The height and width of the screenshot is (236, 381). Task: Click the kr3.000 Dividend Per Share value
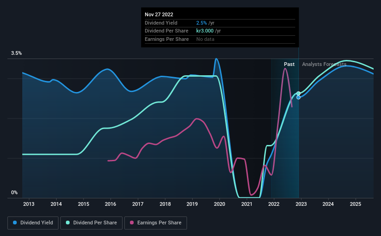(x=206, y=31)
